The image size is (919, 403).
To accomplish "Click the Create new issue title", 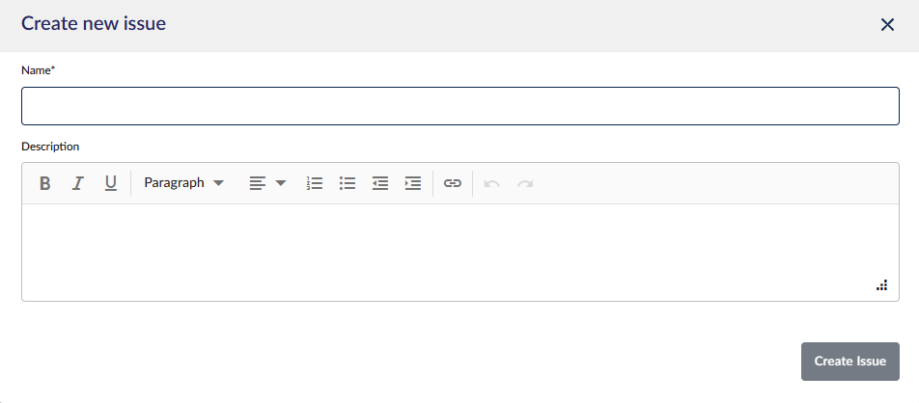I will coord(94,24).
